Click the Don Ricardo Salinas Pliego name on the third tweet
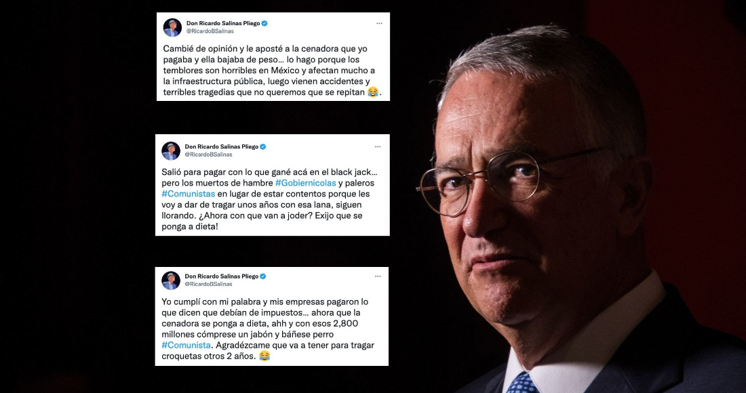The width and height of the screenshot is (746, 393). pyautogui.click(x=222, y=276)
